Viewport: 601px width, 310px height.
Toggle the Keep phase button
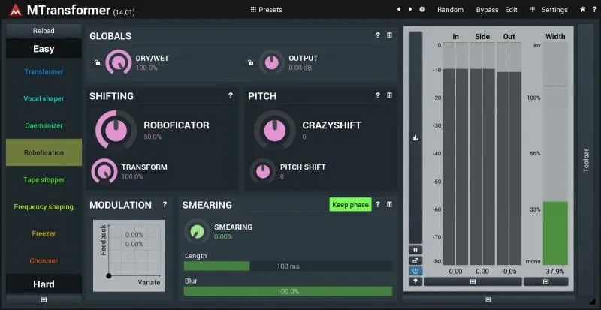(350, 205)
